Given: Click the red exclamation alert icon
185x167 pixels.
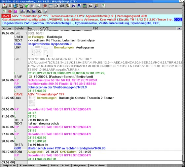Looking at the screenshot, I should point(10,11).
